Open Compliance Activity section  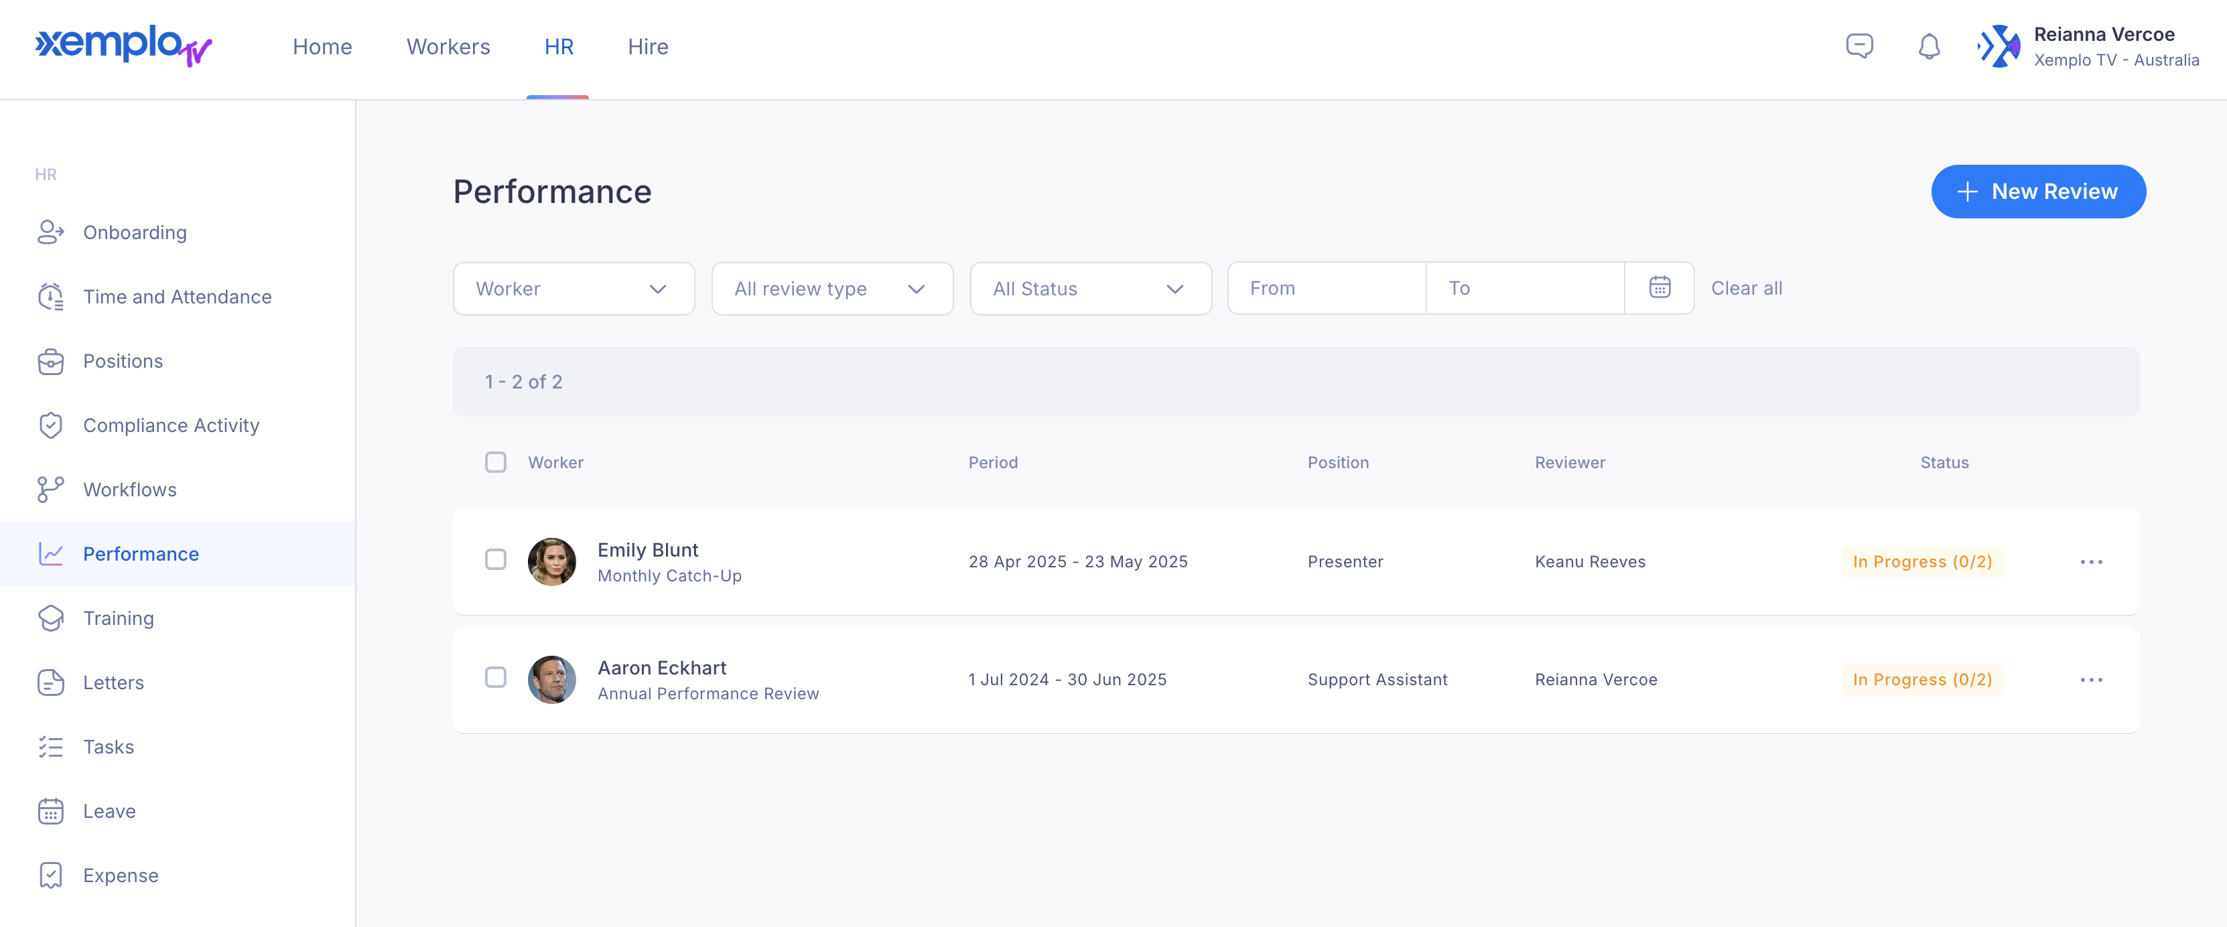point(178,425)
